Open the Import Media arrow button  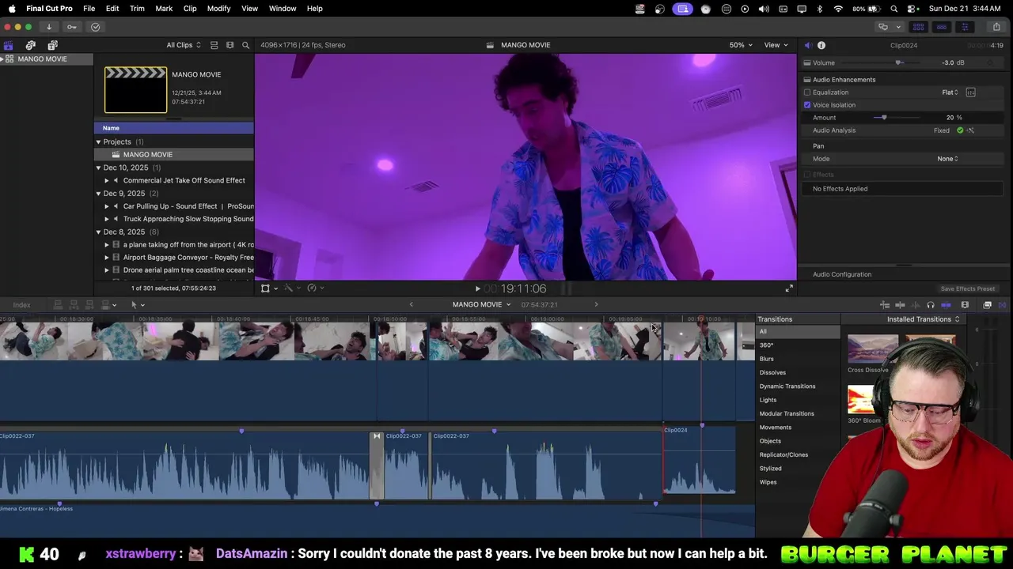pos(49,27)
